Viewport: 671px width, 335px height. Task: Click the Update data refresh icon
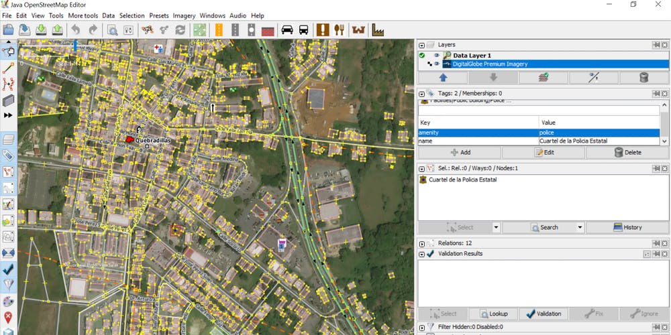[180, 29]
